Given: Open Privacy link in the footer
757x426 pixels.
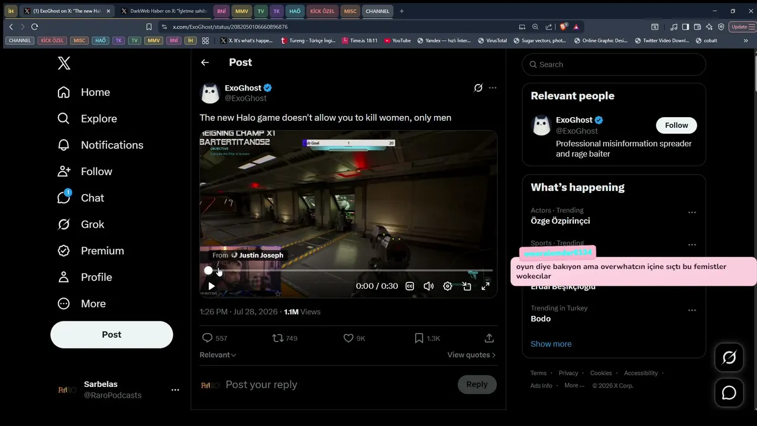Looking at the screenshot, I should coord(568,373).
